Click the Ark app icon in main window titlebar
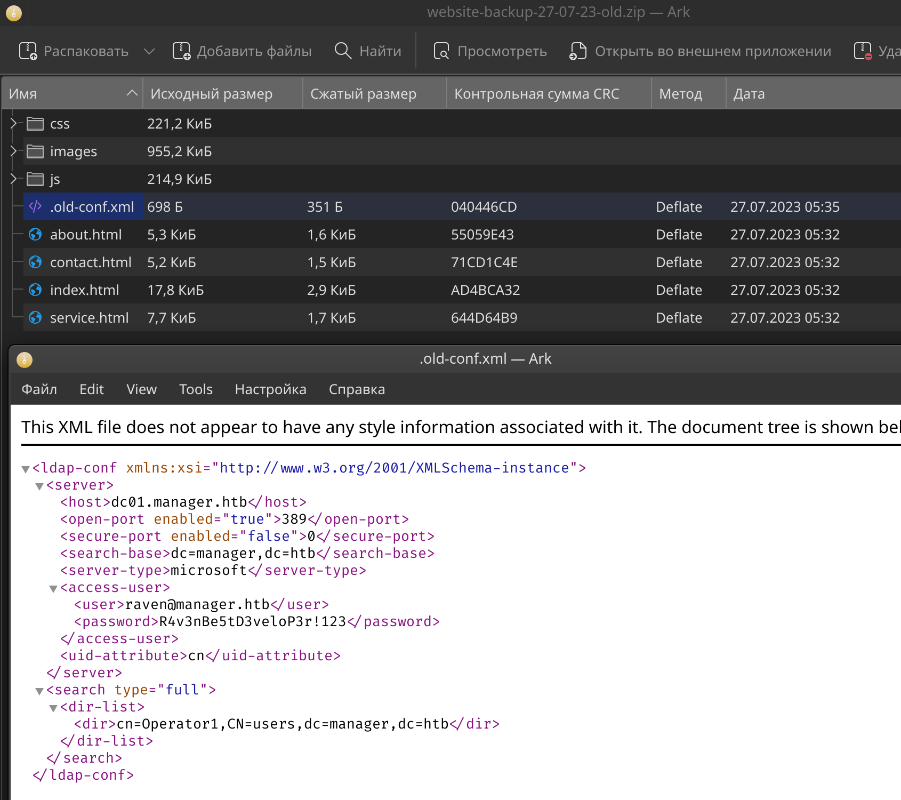 14,13
